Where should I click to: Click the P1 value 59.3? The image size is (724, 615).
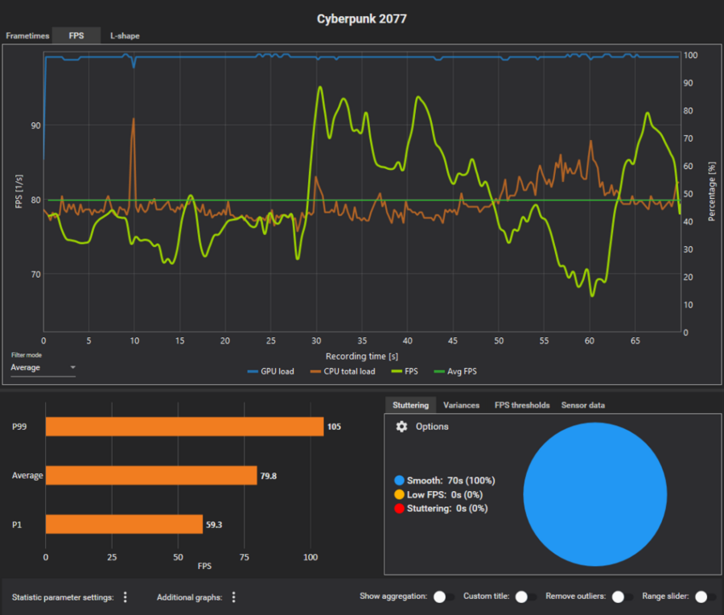point(214,524)
